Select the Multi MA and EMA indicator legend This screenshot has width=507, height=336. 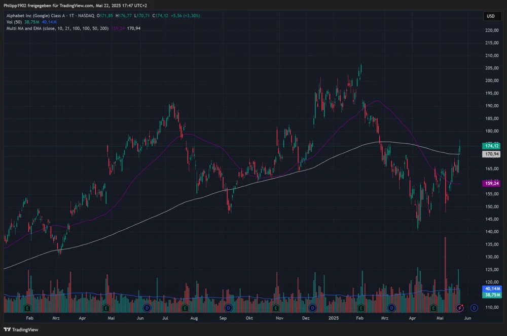[x=56, y=28]
